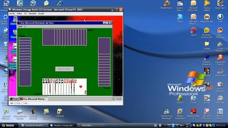The height and width of the screenshot is (128, 228).
Task: Open the Ayuda menu in Virtual PC
Action: click(41, 14)
